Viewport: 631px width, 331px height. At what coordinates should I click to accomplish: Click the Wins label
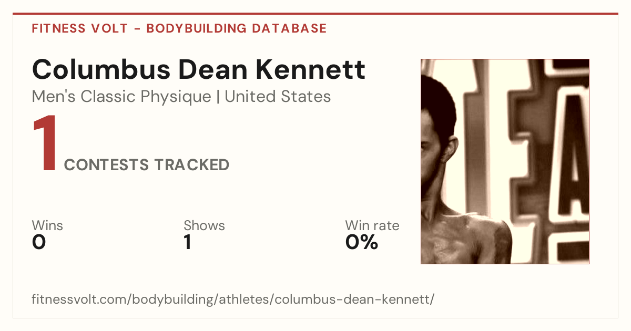pyautogui.click(x=47, y=225)
